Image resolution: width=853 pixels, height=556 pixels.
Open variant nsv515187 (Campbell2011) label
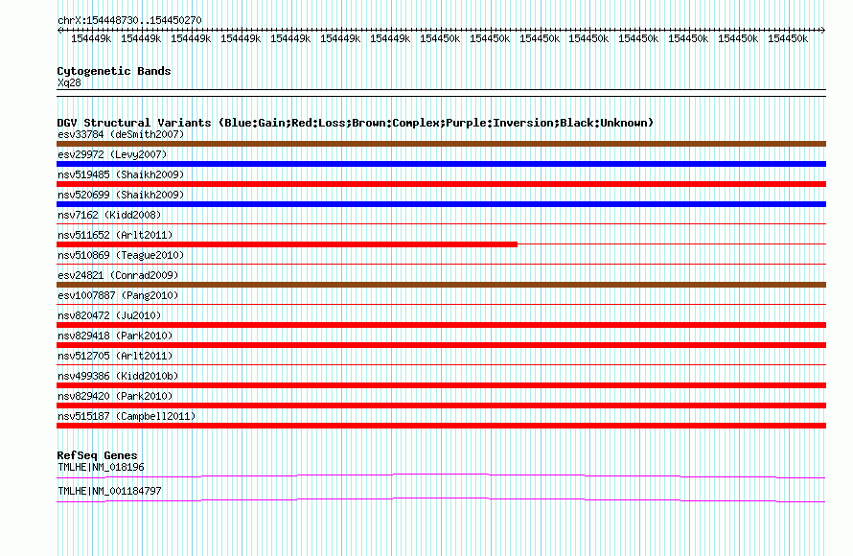coord(127,416)
